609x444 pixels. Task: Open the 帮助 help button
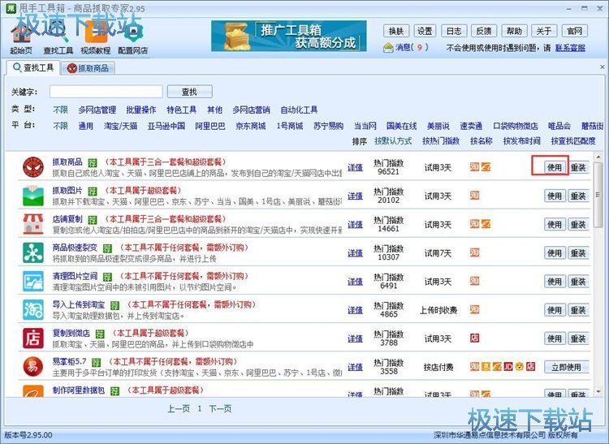(514, 31)
